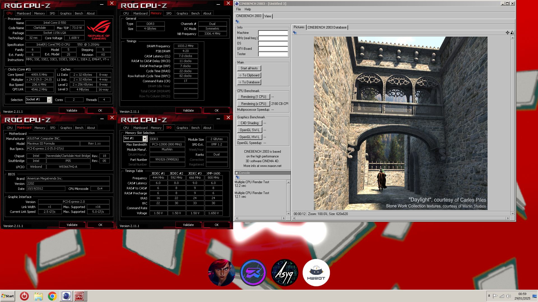Switch to CINEBENCH 2003 Database tab

327,27
